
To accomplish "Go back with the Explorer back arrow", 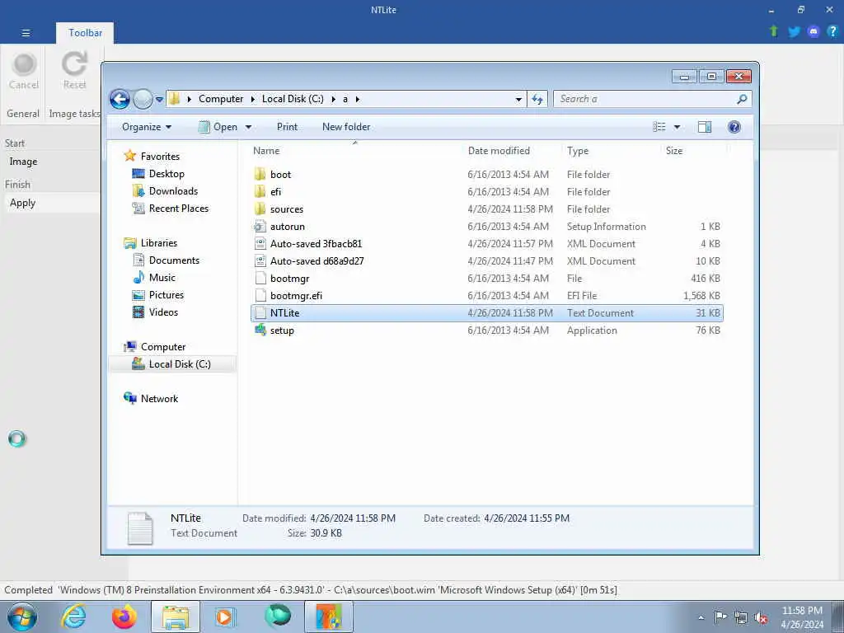I will (120, 99).
